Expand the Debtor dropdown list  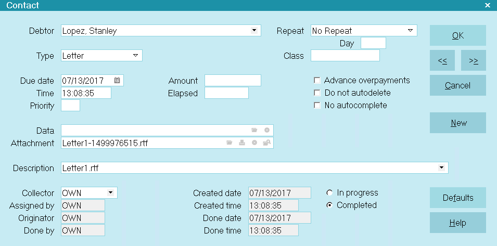[254, 30]
